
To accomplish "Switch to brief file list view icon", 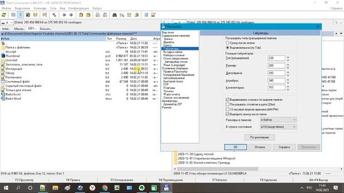I will [x=13, y=15].
